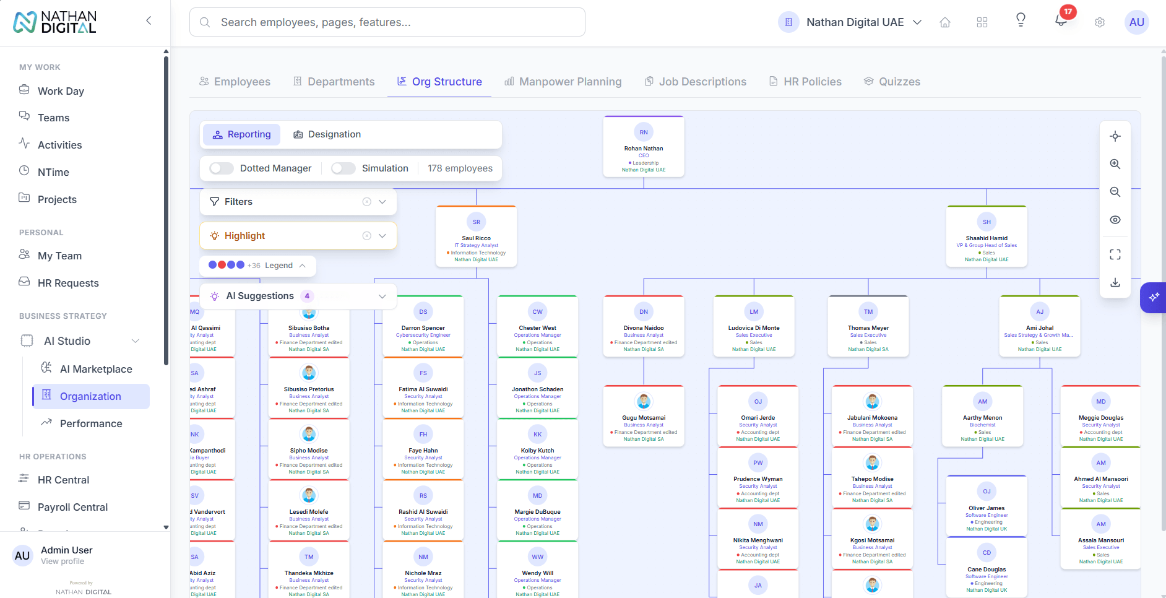Open Organization in sidebar
The height and width of the screenshot is (598, 1166).
click(x=91, y=396)
